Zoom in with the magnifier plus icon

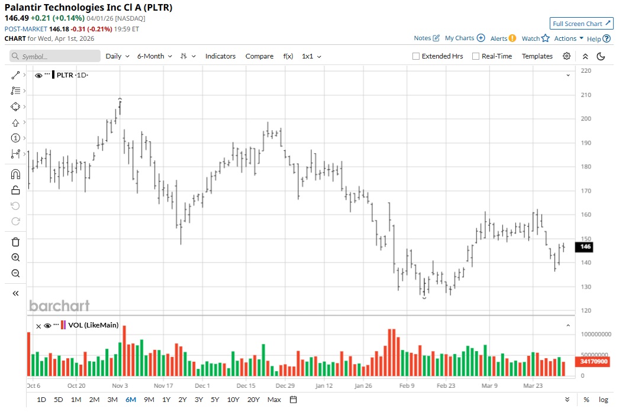pos(15,257)
